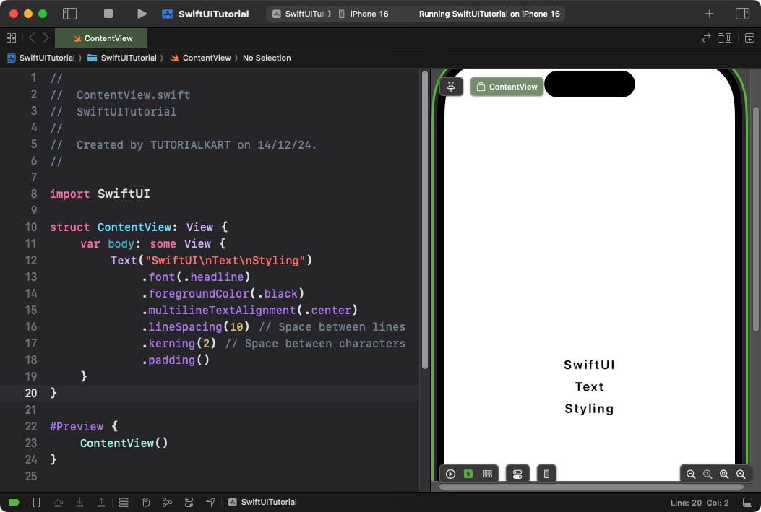This screenshot has width=761, height=512.
Task: Open the related items grid menu
Action: click(11, 38)
